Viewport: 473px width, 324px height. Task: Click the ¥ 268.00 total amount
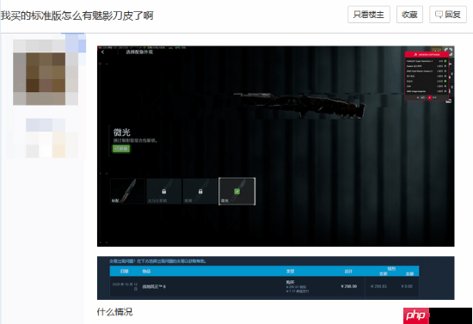coord(348,286)
